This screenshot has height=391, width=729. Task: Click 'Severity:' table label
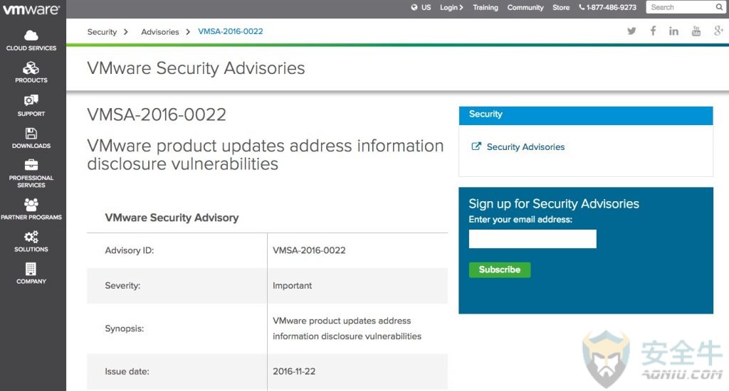tap(122, 286)
